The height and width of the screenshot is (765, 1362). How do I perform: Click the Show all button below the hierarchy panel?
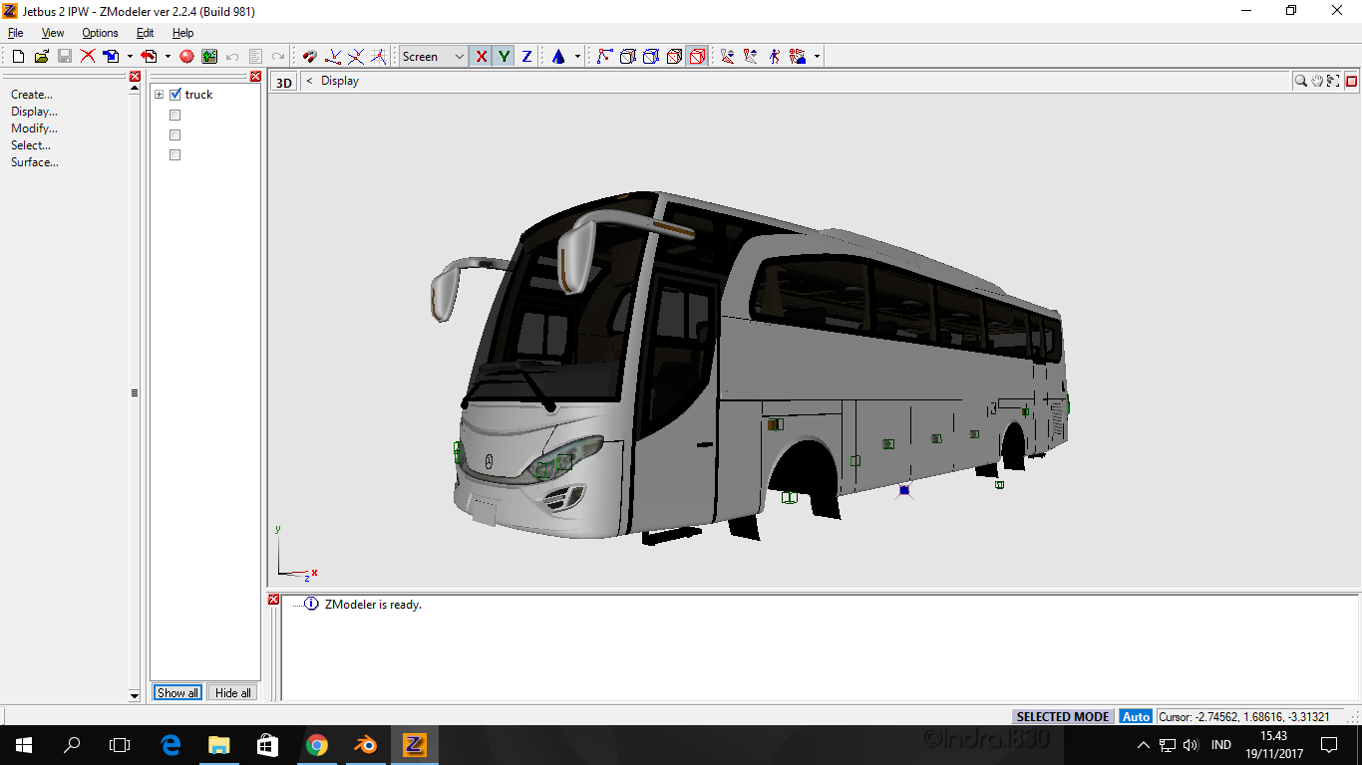176,692
